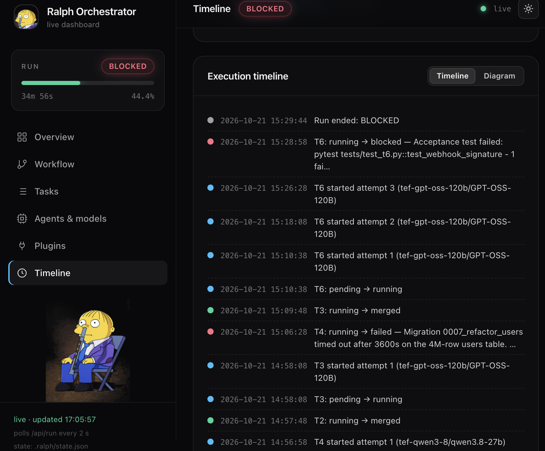
Task: Click the 34m 56s elapsed time
Action: click(x=37, y=96)
